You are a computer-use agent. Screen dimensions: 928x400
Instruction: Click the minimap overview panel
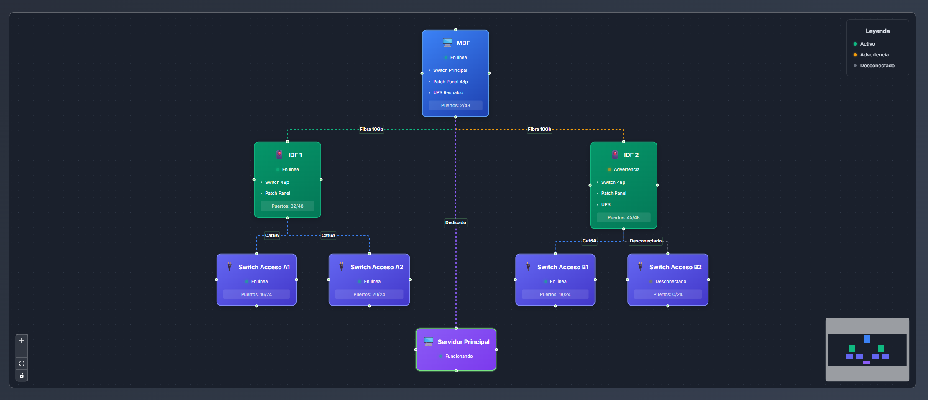click(x=867, y=350)
